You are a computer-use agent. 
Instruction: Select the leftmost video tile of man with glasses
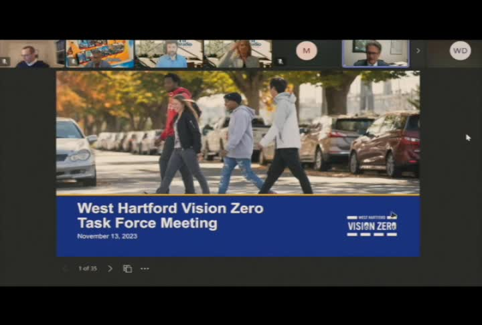pos(32,53)
